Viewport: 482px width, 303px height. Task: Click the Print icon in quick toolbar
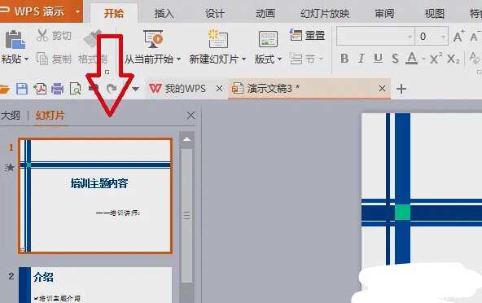pos(58,89)
